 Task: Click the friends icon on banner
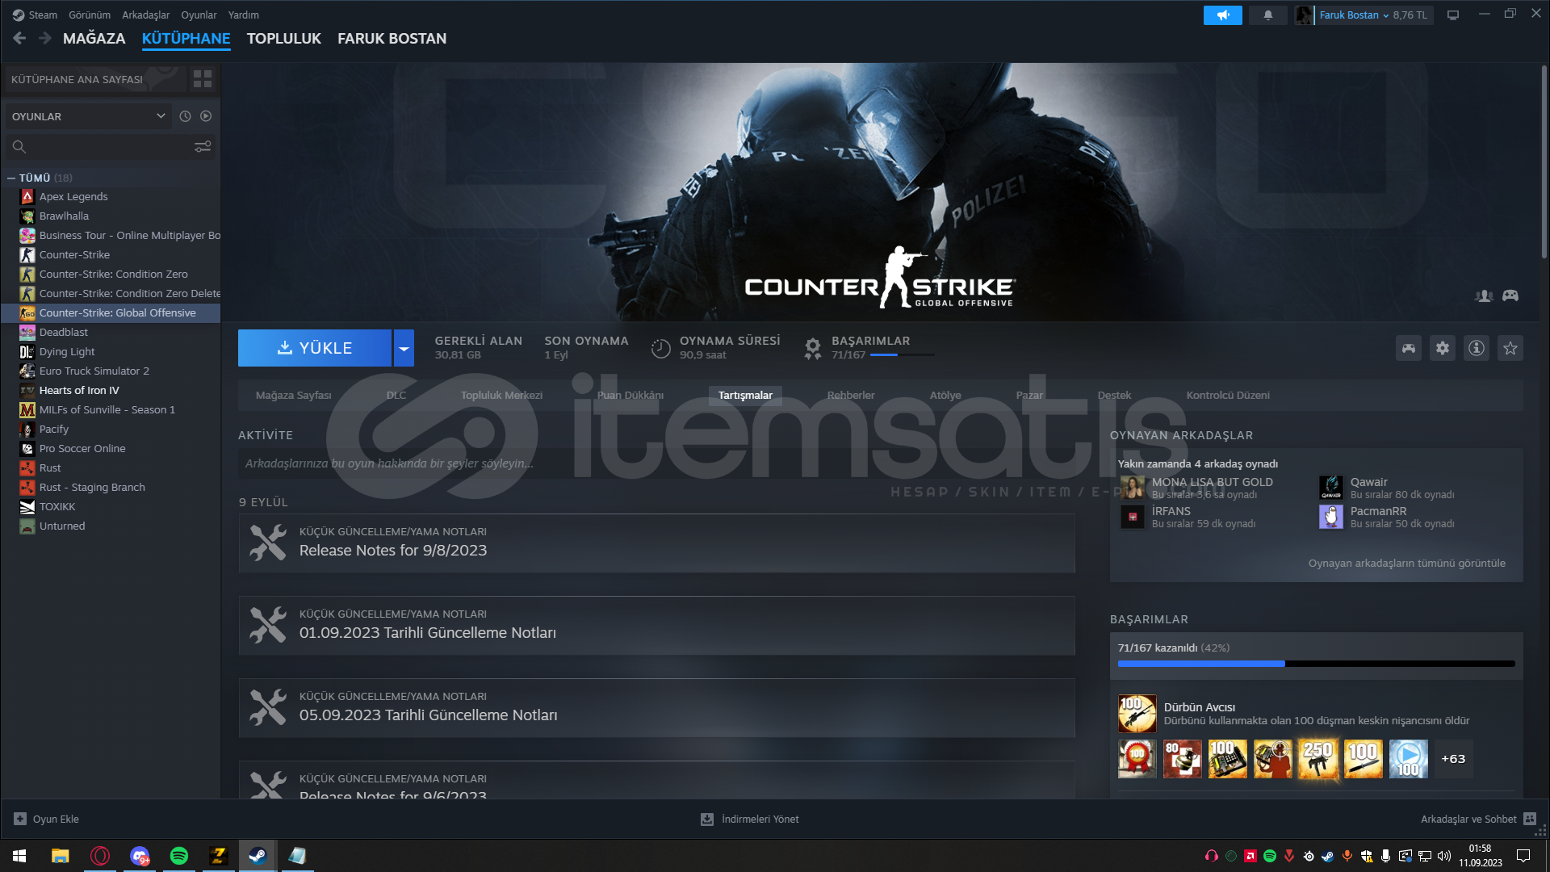(1483, 296)
